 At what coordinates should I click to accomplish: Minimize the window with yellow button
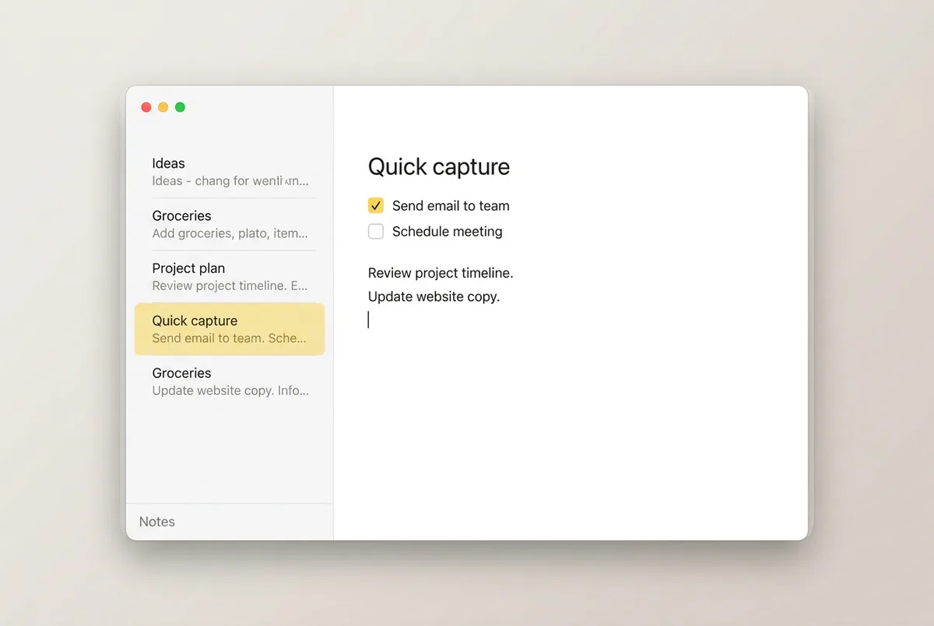[x=163, y=107]
